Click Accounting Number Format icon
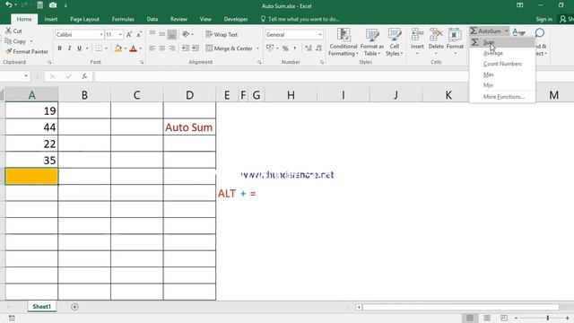The image size is (574, 323). click(270, 48)
